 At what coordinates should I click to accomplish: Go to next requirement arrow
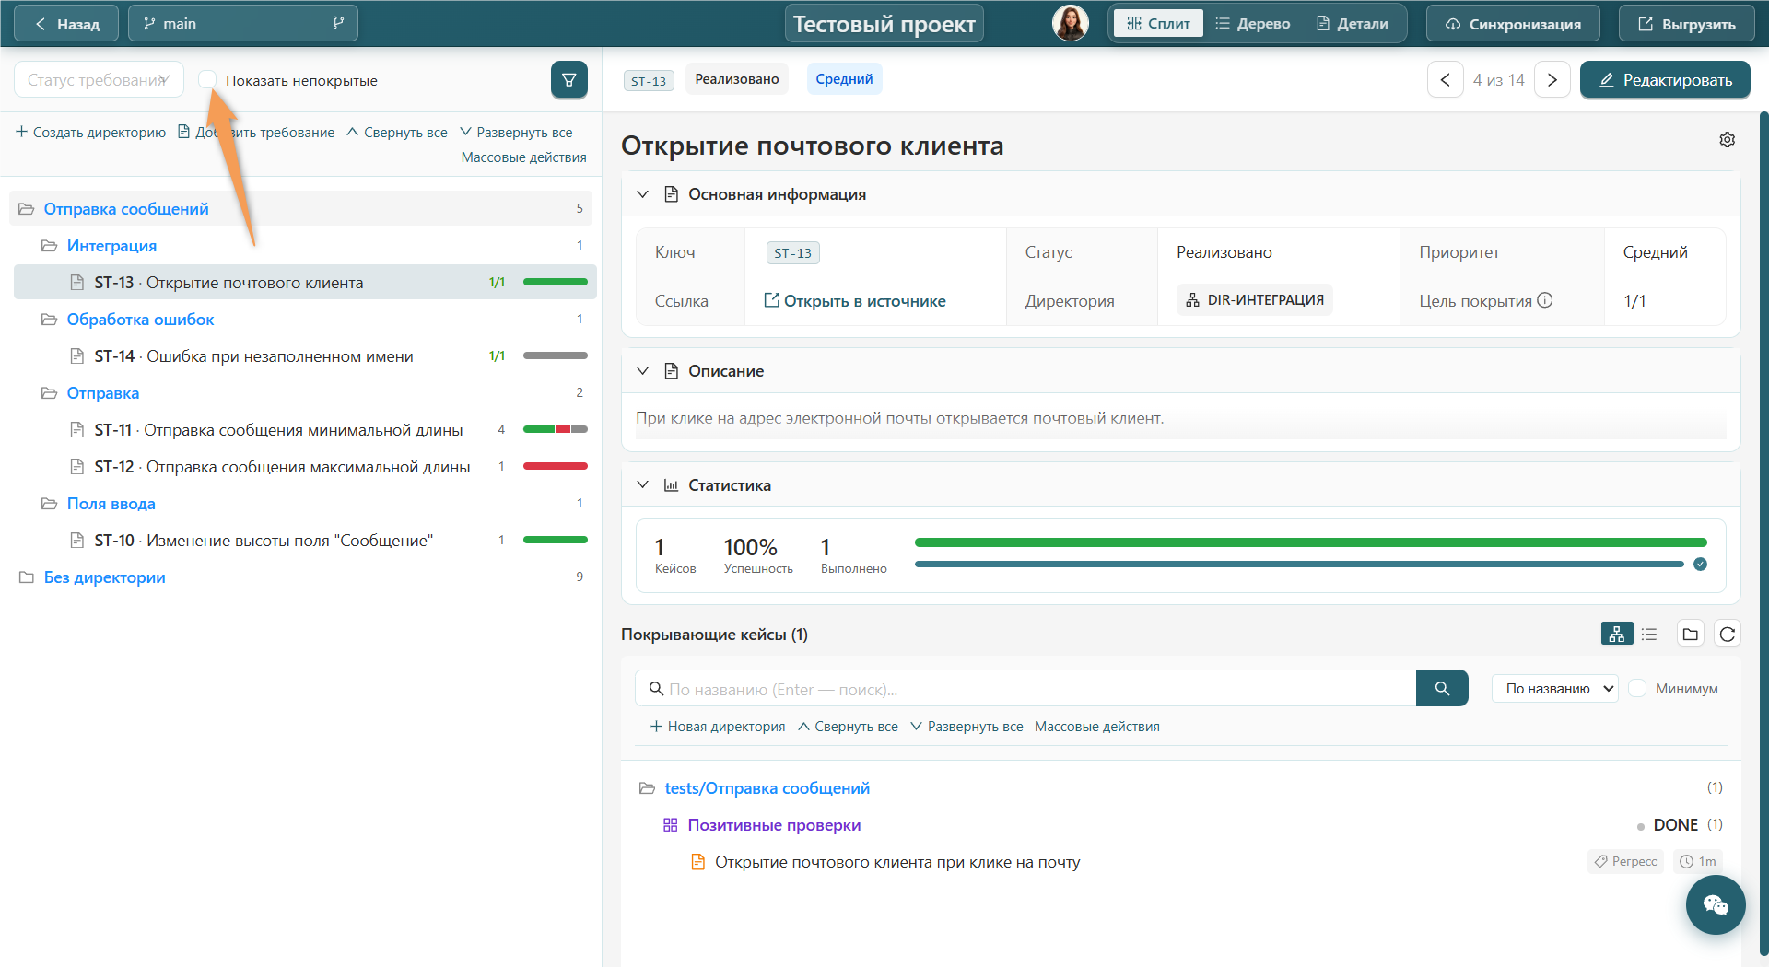(1552, 80)
